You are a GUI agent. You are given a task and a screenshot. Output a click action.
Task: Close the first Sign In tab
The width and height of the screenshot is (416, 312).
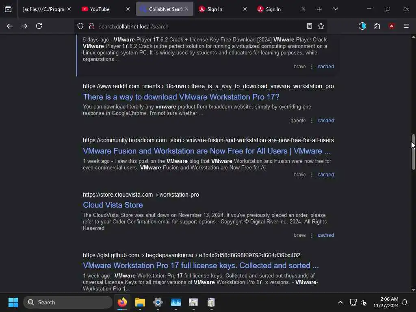click(245, 9)
